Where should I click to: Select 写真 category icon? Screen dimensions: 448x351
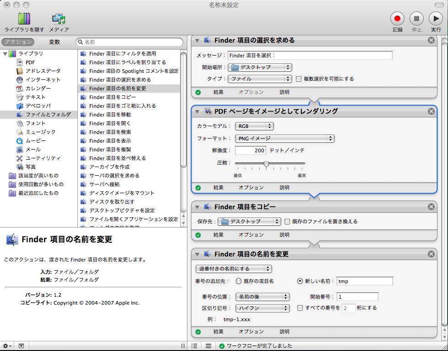pos(20,167)
